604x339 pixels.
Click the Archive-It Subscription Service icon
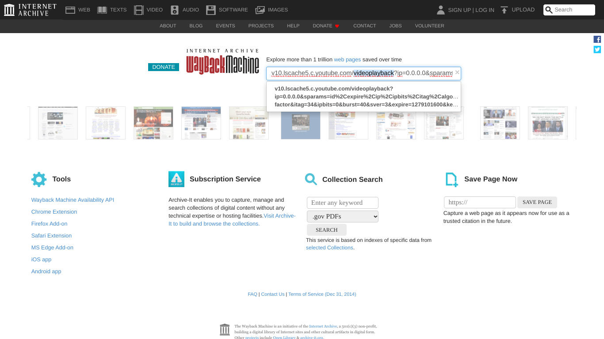point(176,179)
